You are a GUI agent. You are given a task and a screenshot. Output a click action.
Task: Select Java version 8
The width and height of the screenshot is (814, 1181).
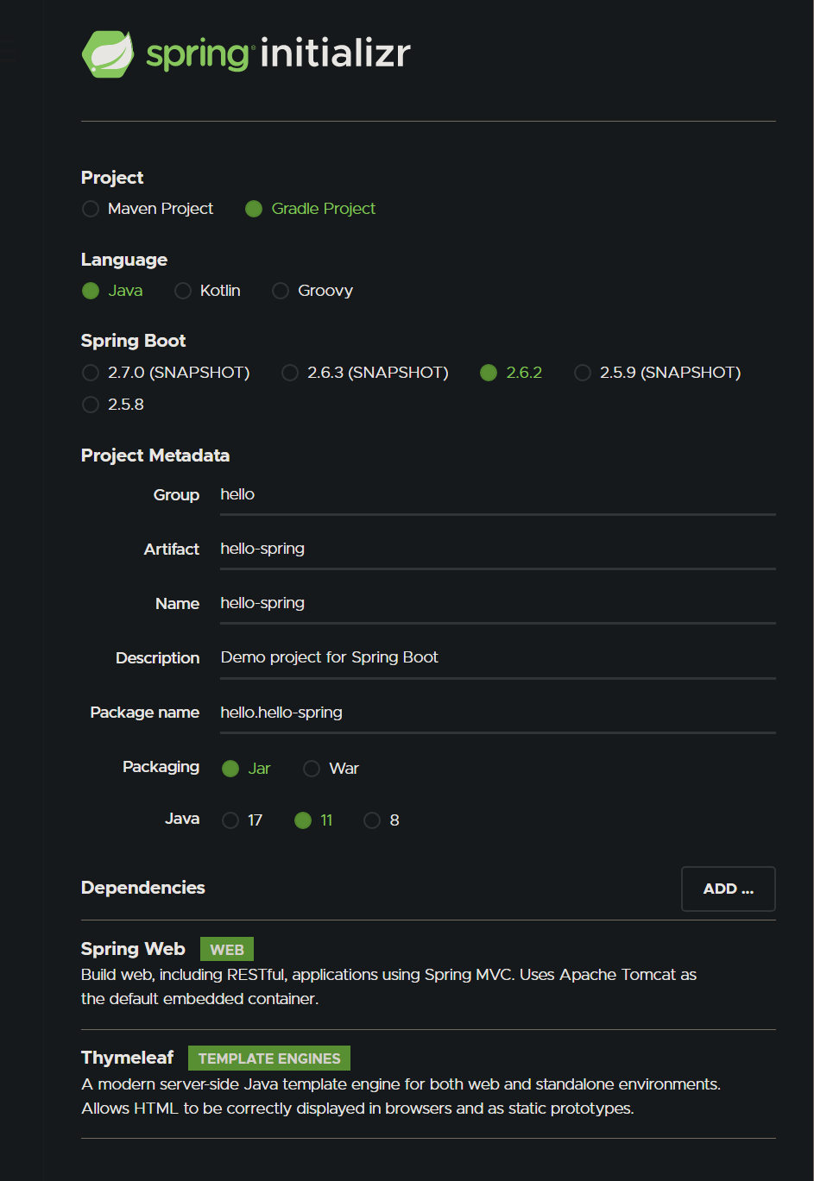tap(372, 820)
